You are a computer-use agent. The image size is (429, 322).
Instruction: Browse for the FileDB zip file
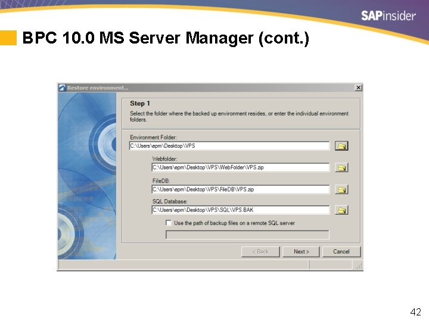tap(341, 190)
